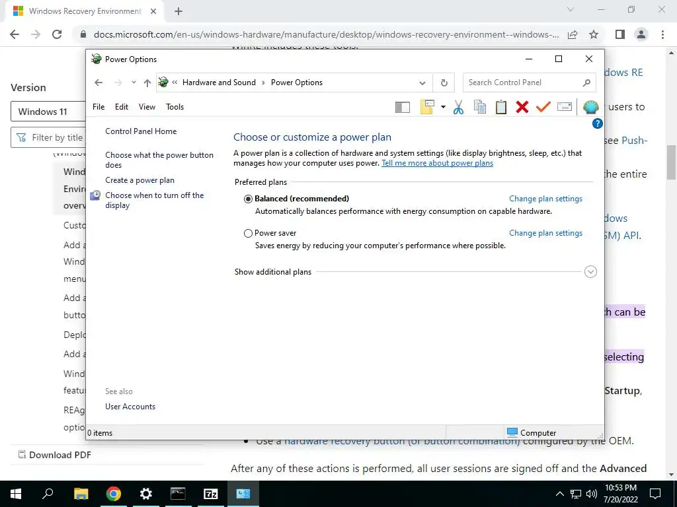Open User Accounts under See also
Viewport: 677px width, 507px height.
pyautogui.click(x=130, y=407)
